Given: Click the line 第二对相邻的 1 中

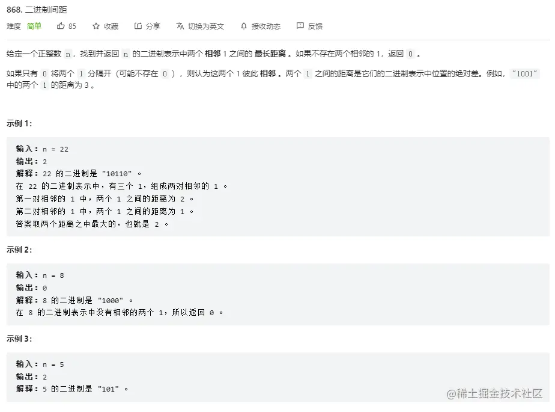Looking at the screenshot, I should [x=105, y=212].
